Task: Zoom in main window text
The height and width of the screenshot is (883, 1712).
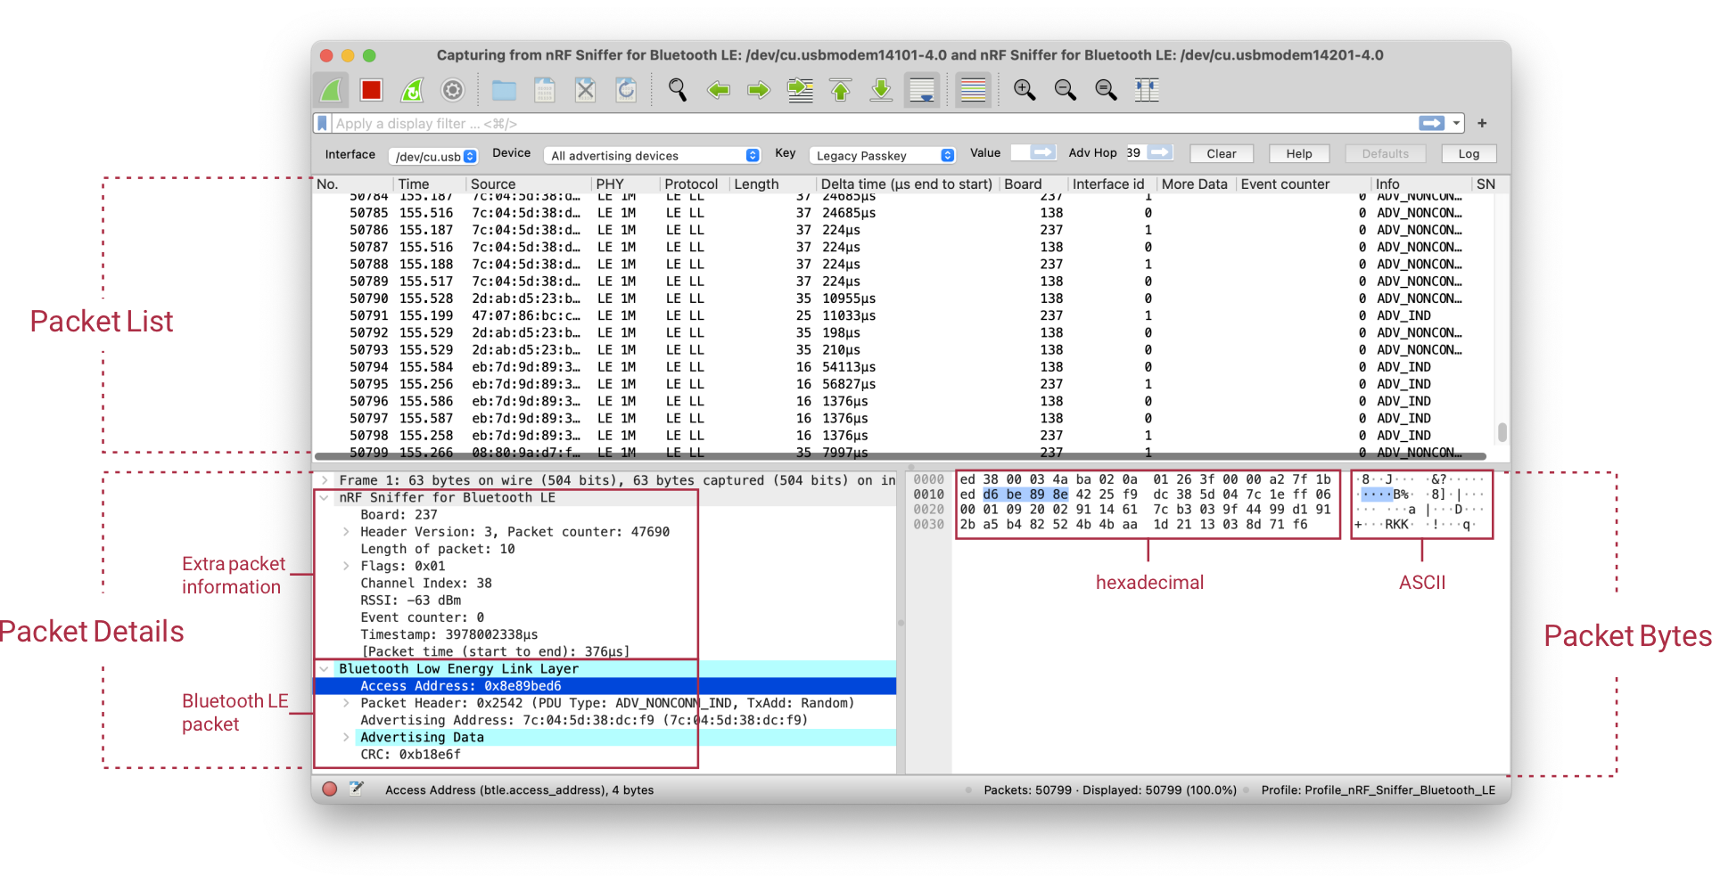Action: point(1025,90)
